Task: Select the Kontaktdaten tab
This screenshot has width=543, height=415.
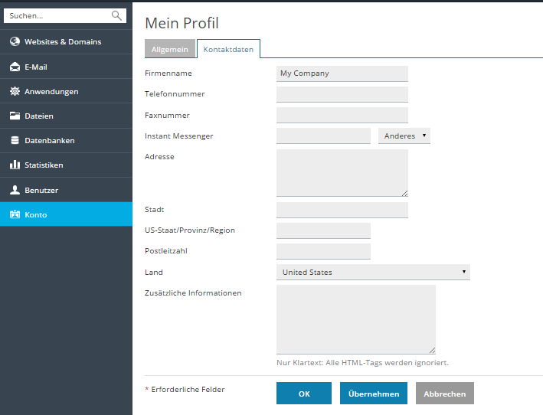Action: click(228, 49)
